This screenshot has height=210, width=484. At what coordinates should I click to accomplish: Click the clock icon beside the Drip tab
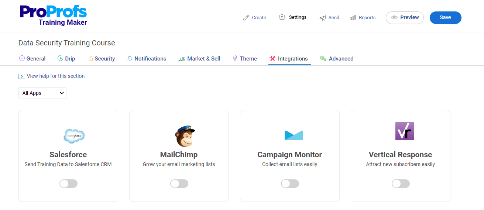[x=60, y=58]
